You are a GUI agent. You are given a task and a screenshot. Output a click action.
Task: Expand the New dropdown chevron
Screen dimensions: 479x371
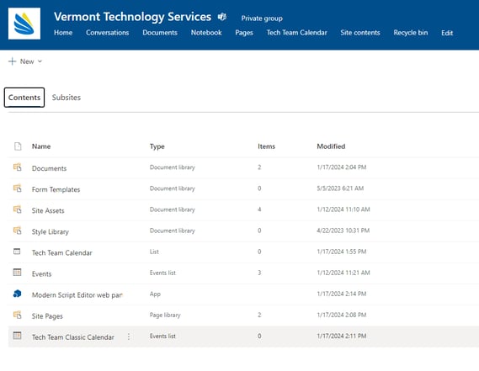(x=40, y=61)
